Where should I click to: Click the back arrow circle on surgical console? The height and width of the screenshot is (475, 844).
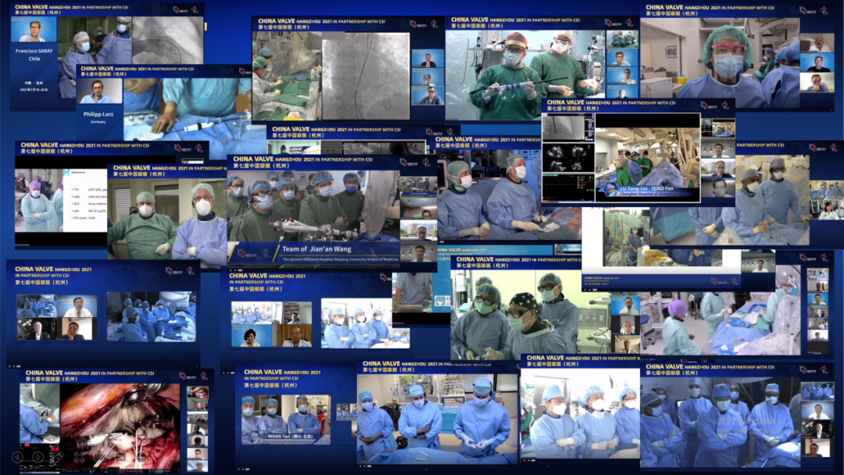[x=17, y=455]
